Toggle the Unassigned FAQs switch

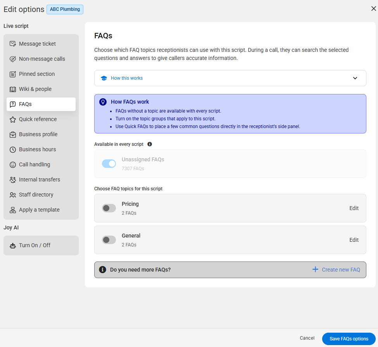click(x=109, y=164)
